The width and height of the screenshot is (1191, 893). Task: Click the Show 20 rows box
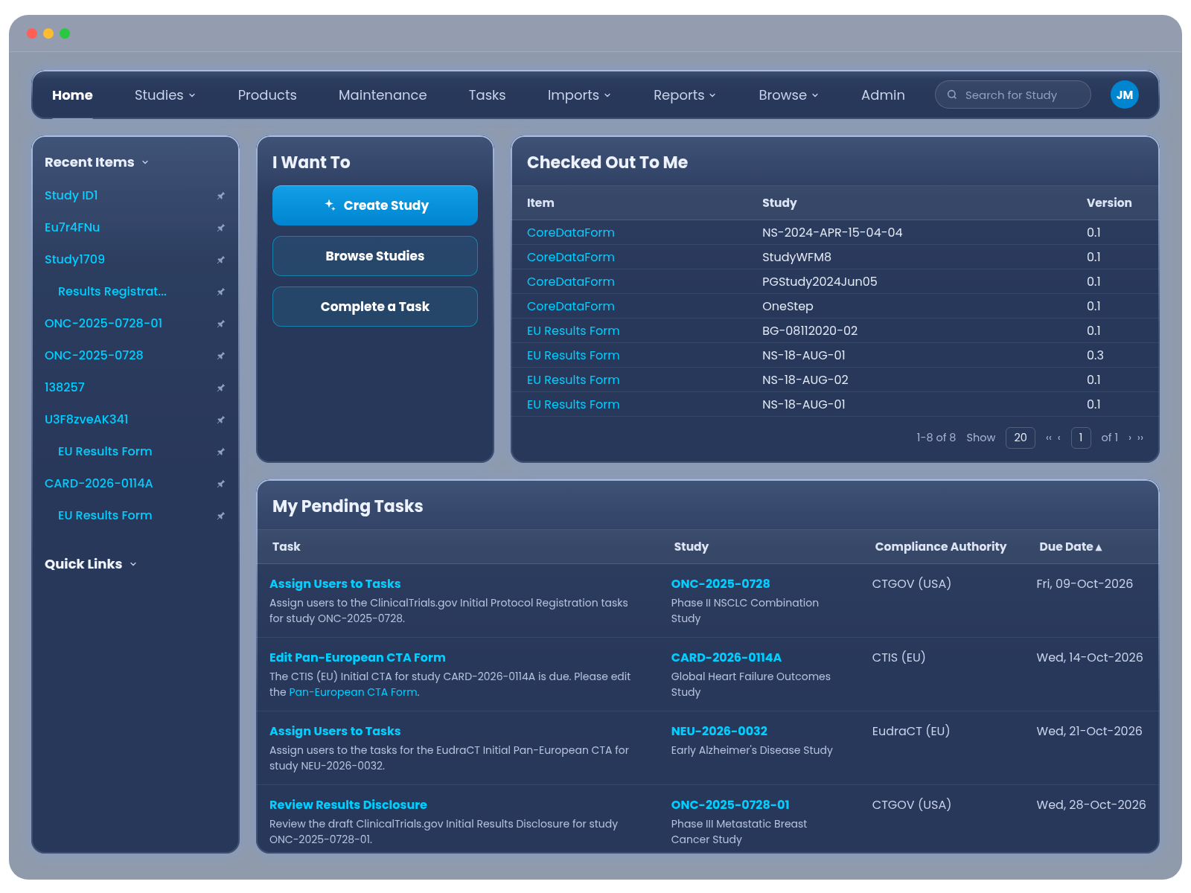pos(1021,438)
